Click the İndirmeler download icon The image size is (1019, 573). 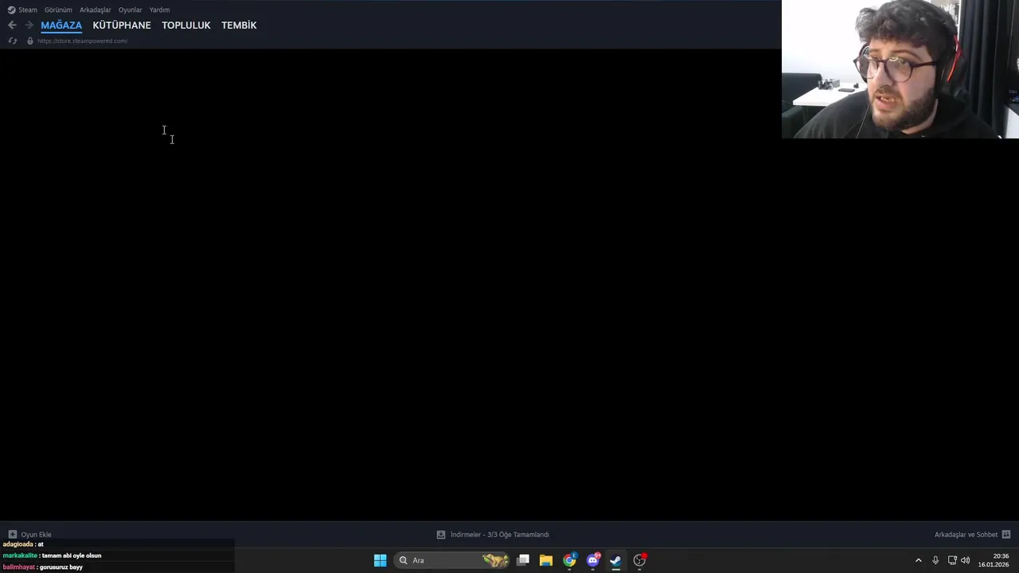coord(441,535)
